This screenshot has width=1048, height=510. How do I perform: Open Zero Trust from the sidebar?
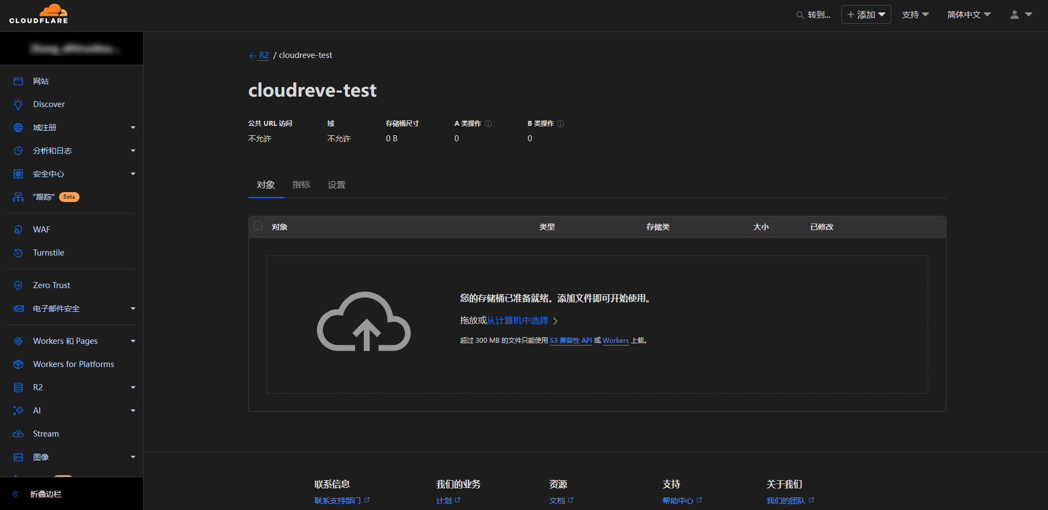pos(51,285)
